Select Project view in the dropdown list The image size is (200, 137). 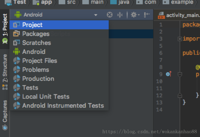(59, 25)
